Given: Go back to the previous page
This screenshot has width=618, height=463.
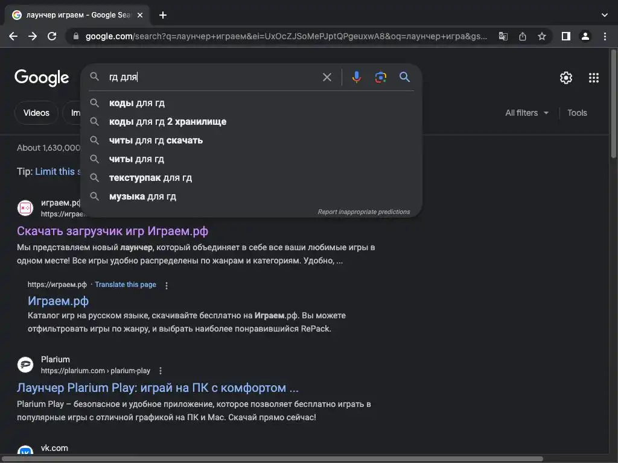Looking at the screenshot, I should click(x=13, y=36).
